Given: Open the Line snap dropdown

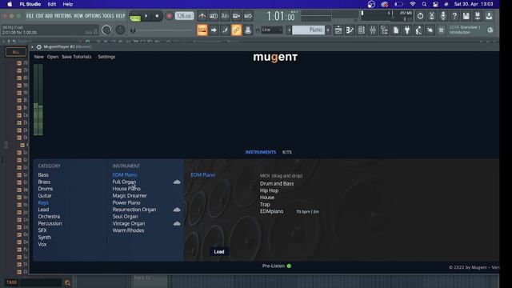Looking at the screenshot, I should point(272,30).
